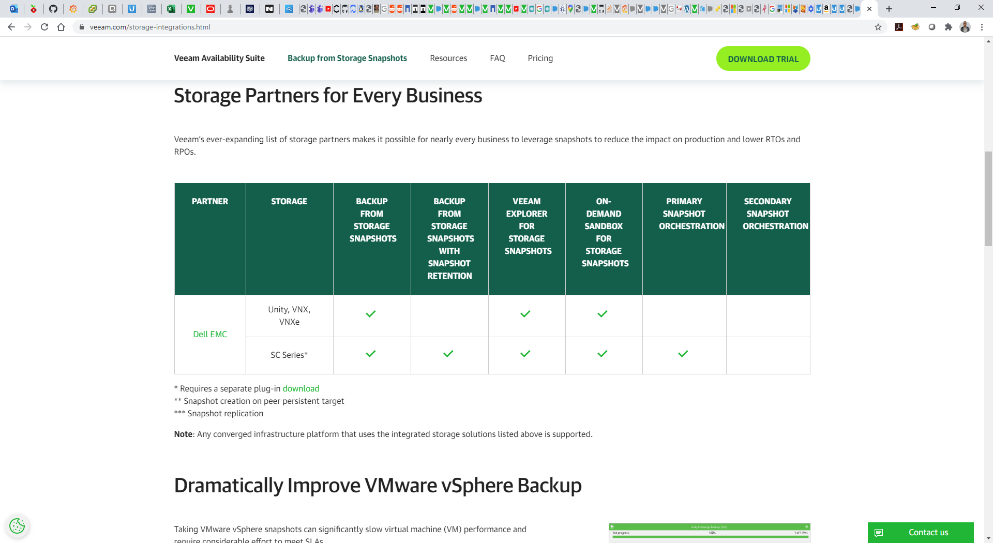Image resolution: width=993 pixels, height=543 pixels.
Task: Switch to the WordPress tab
Action: click(x=687, y=9)
